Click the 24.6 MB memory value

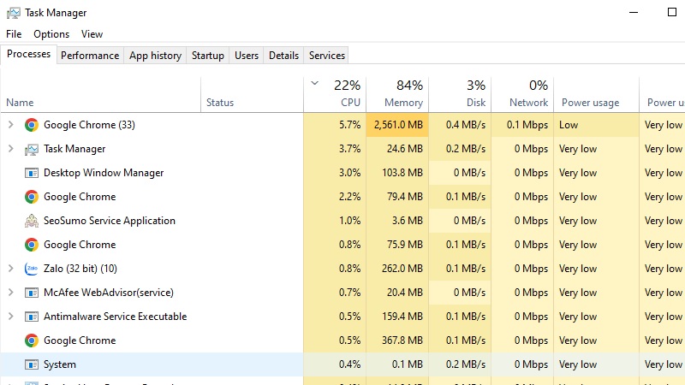pos(404,149)
